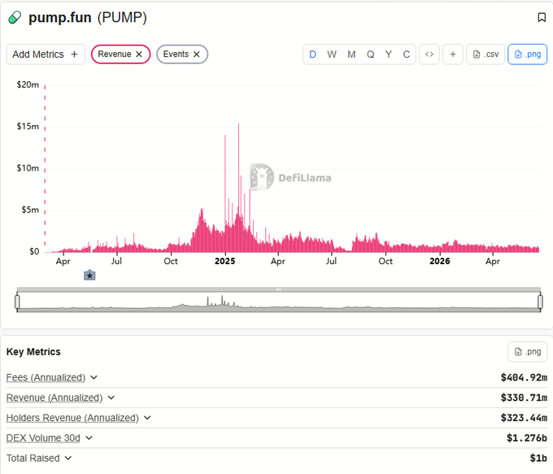The image size is (553, 474).
Task: Switch chart to Weekly grouping
Action: (x=332, y=54)
